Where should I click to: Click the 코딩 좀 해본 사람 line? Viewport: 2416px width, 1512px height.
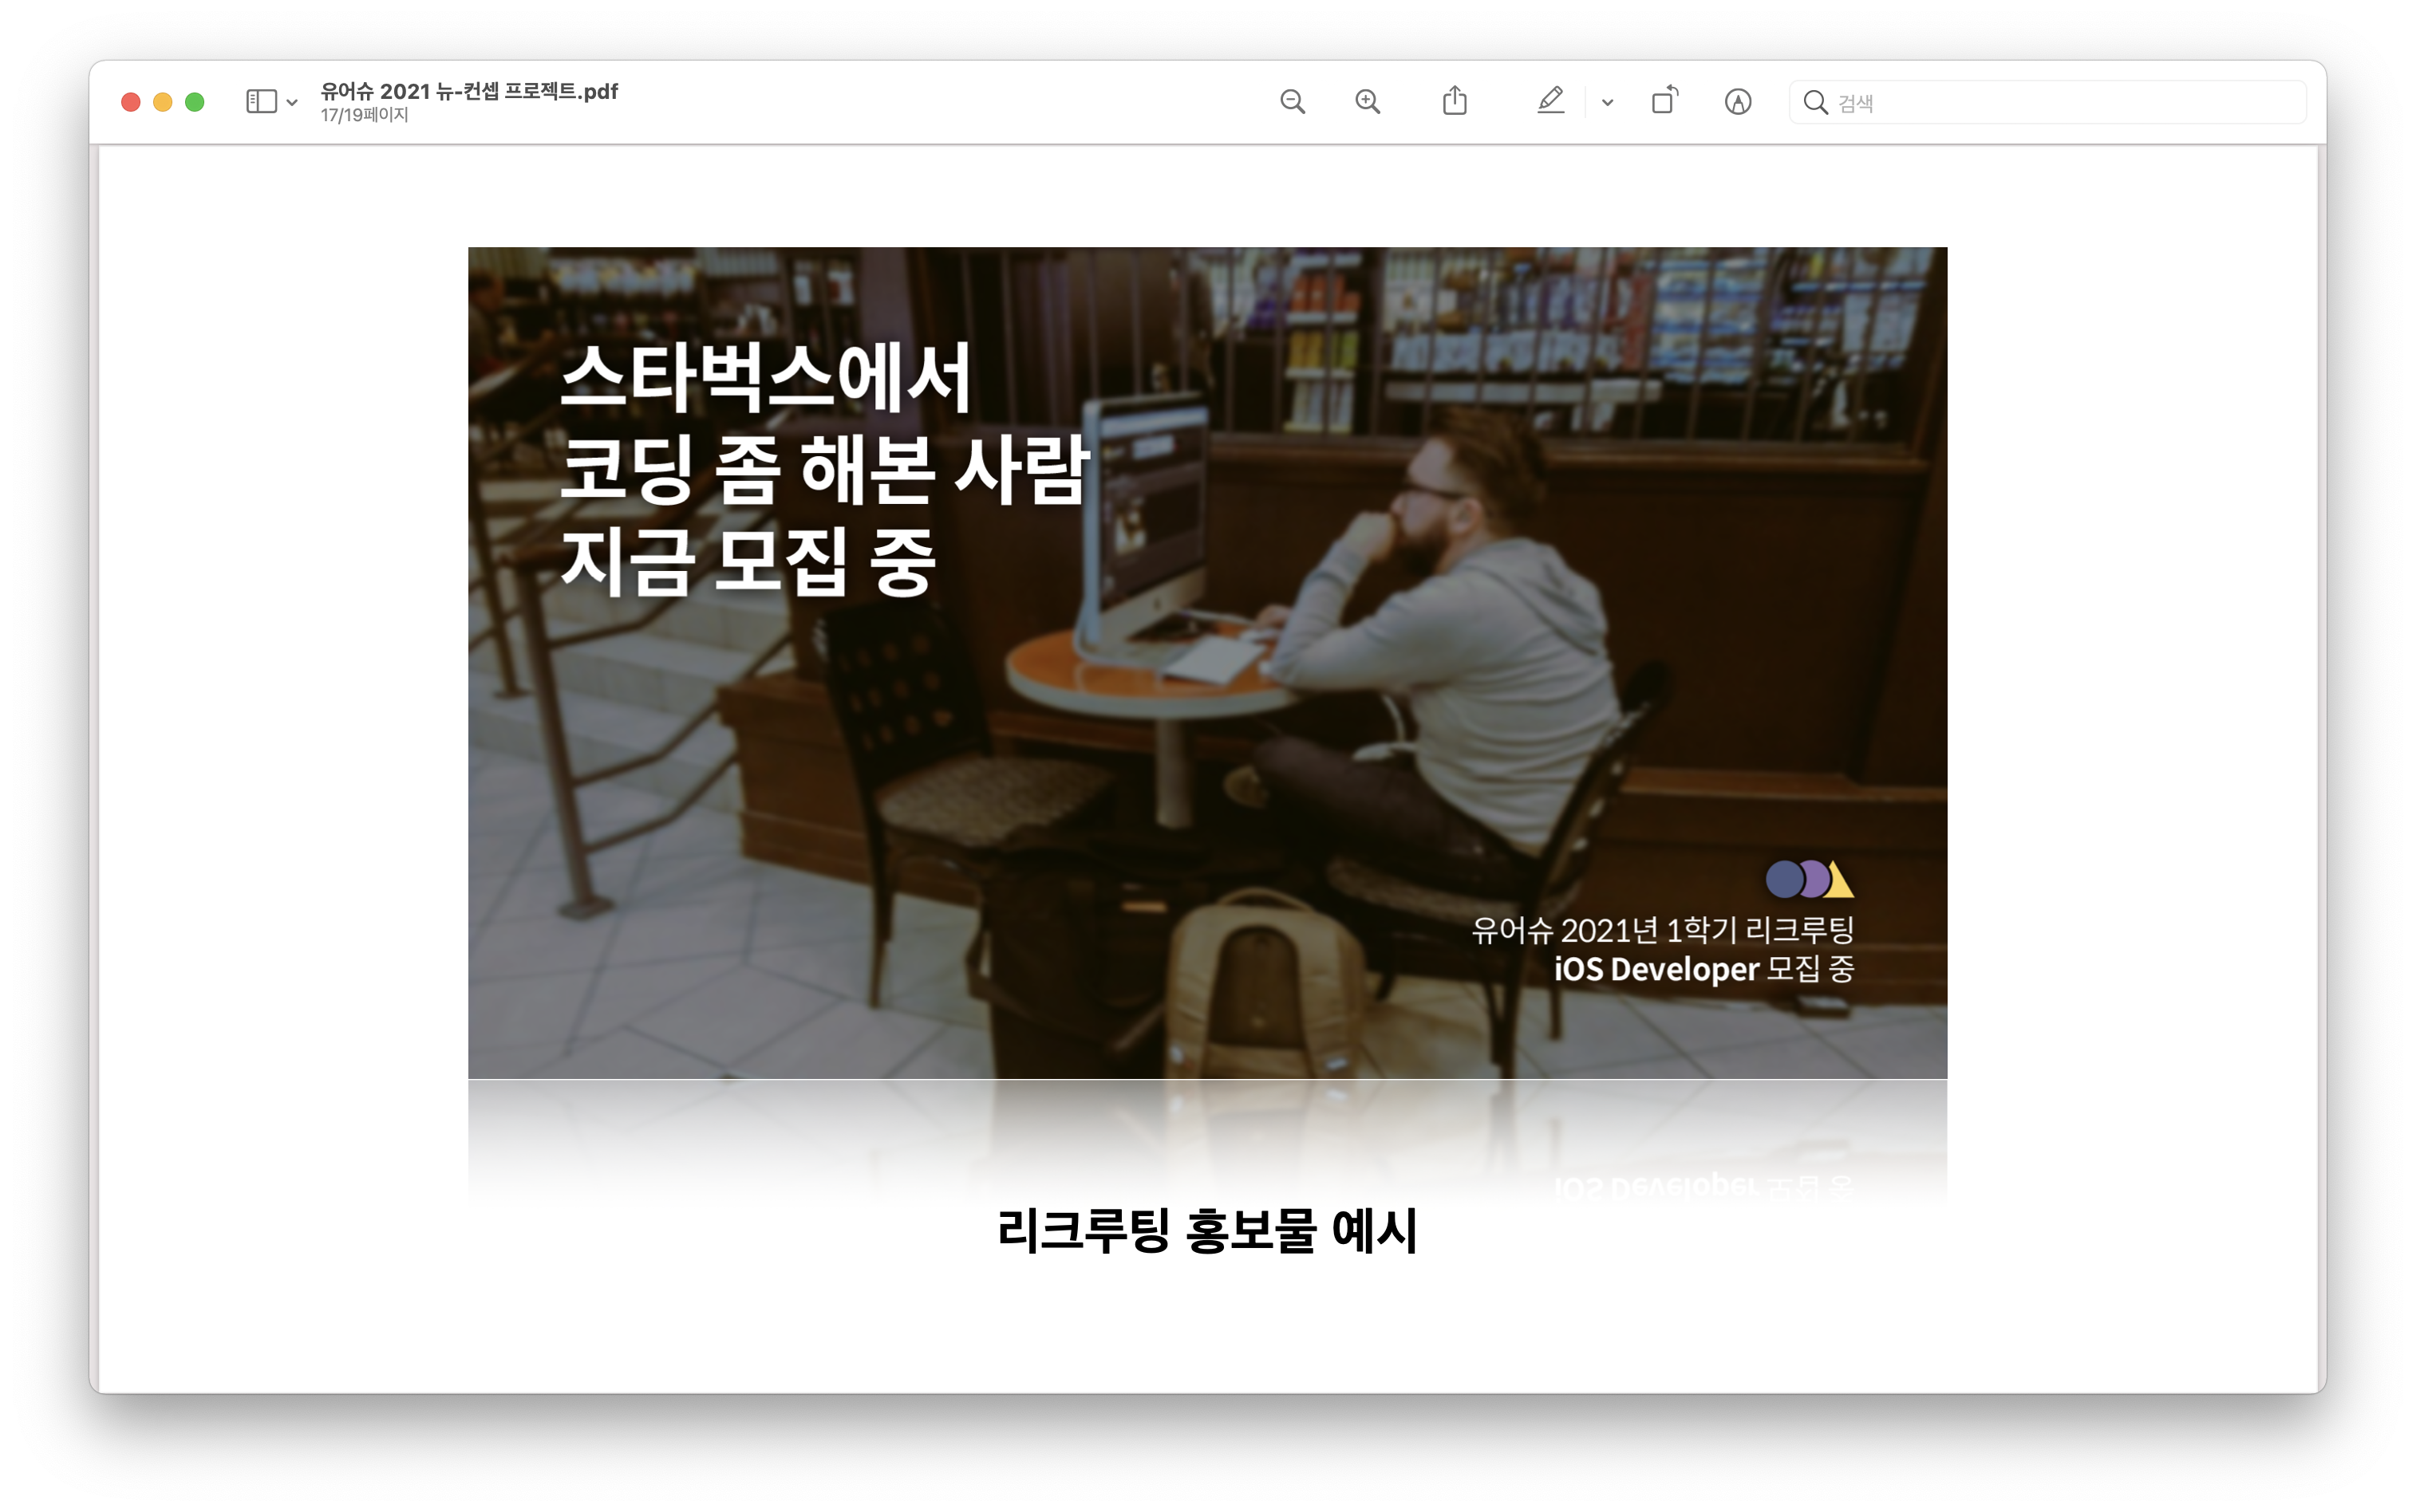(824, 469)
